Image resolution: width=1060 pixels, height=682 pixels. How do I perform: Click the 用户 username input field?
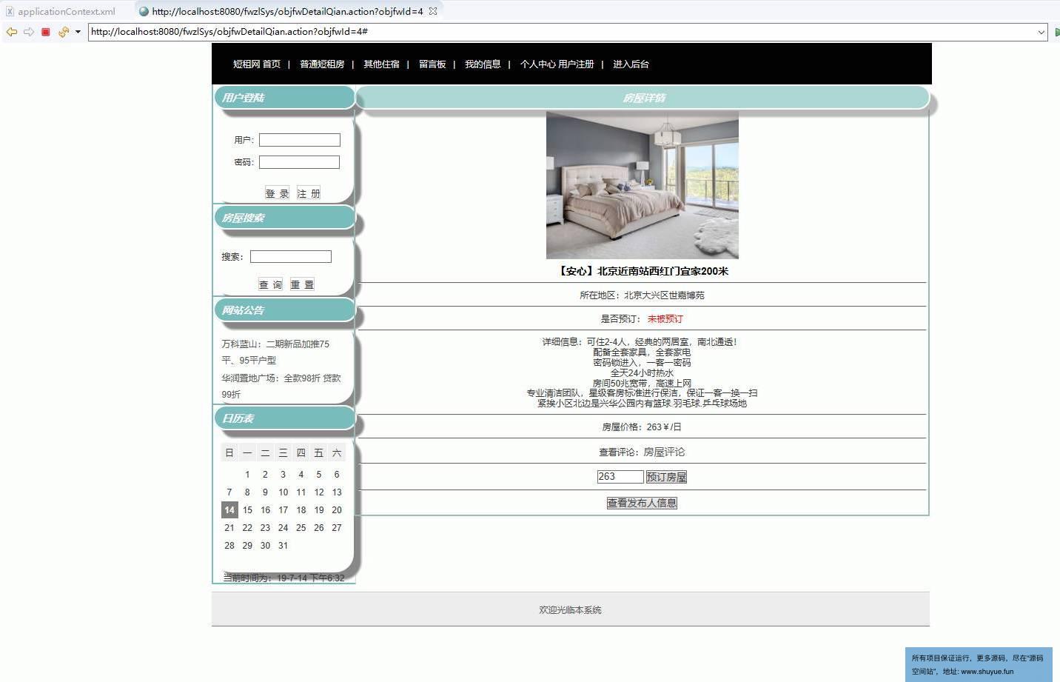point(299,140)
